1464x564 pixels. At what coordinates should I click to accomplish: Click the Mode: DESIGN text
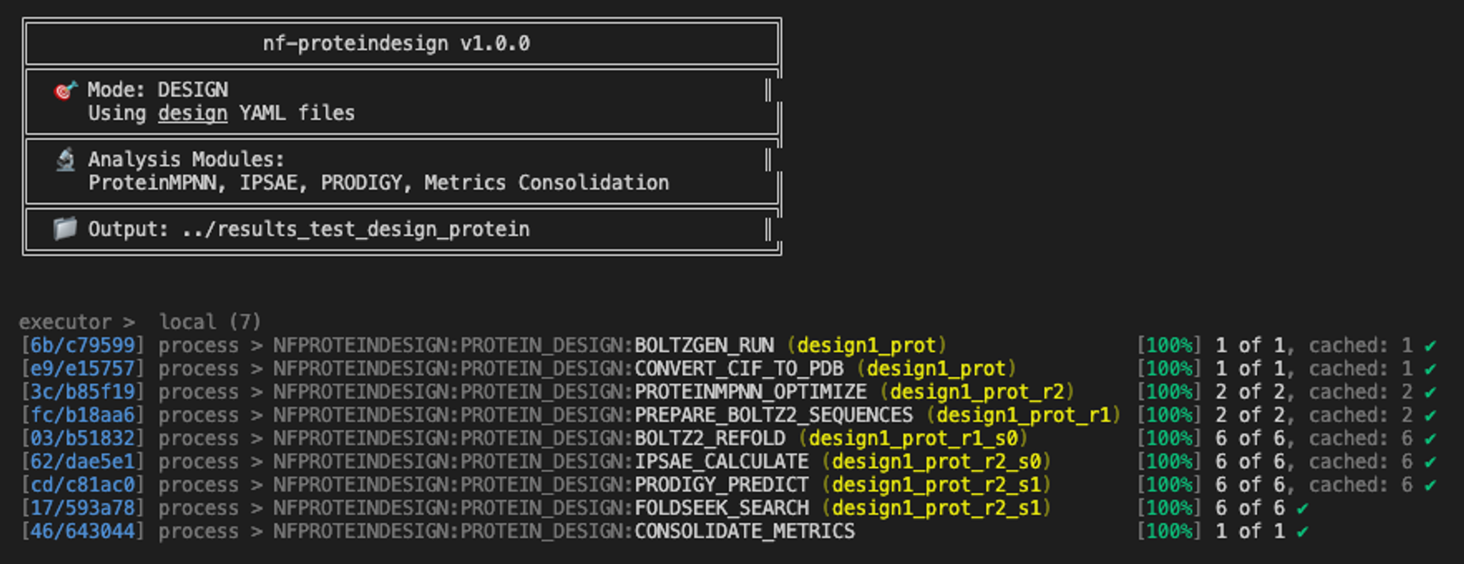point(158,89)
